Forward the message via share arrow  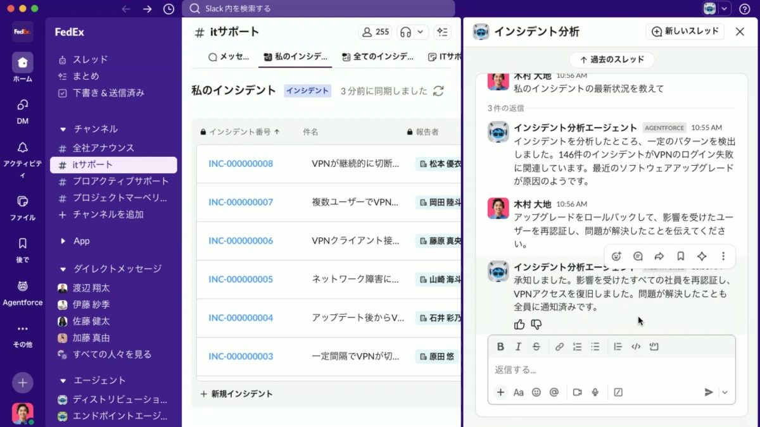click(659, 256)
